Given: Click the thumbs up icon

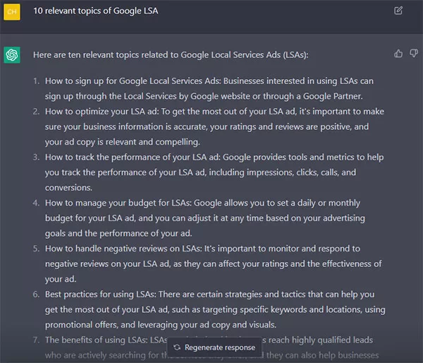Looking at the screenshot, I should tap(398, 54).
